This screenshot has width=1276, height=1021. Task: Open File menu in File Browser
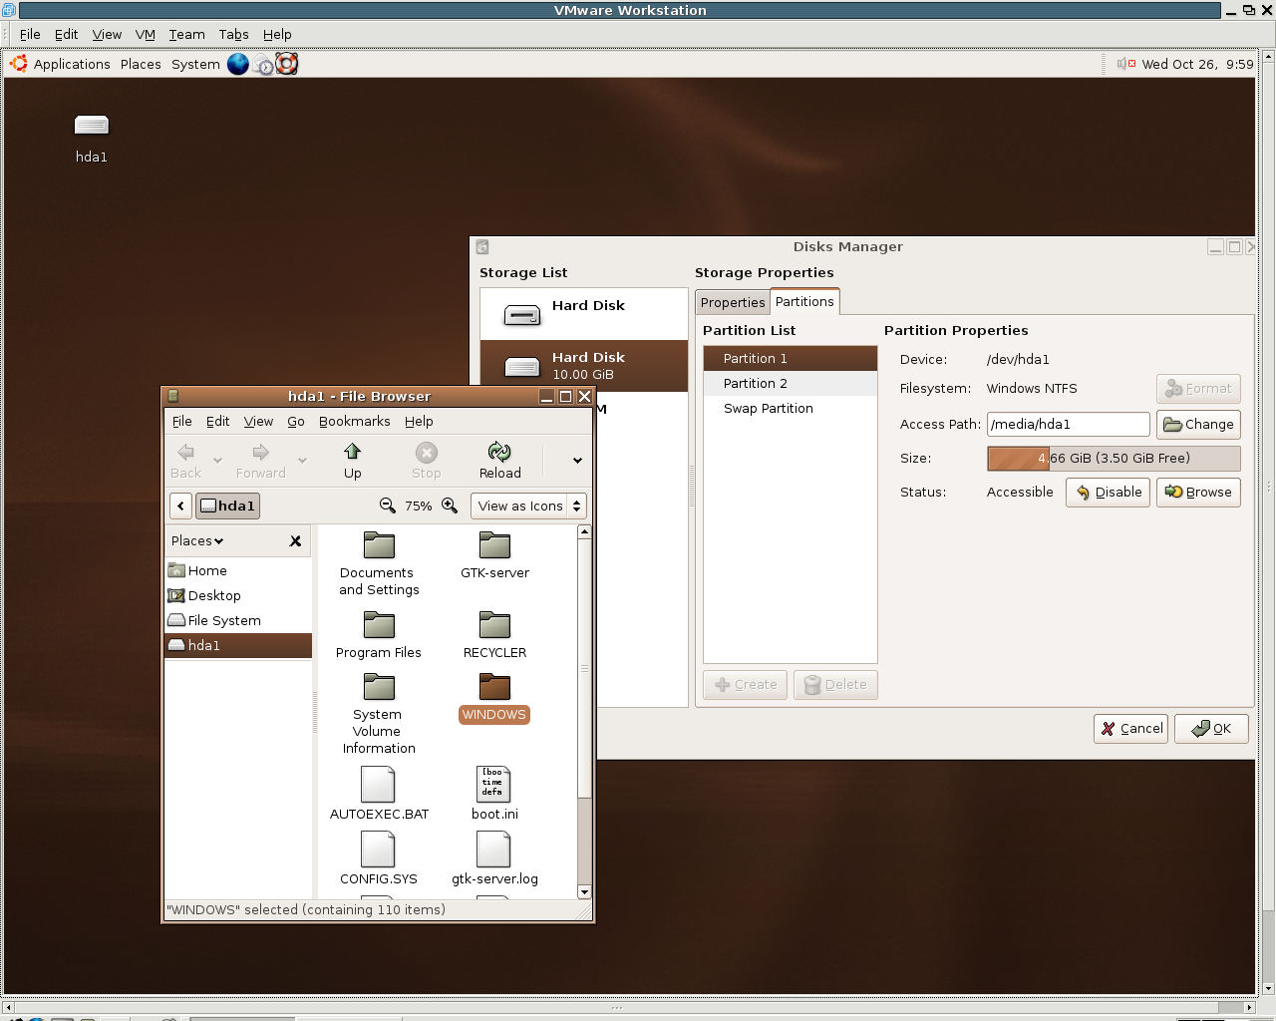pyautogui.click(x=182, y=421)
